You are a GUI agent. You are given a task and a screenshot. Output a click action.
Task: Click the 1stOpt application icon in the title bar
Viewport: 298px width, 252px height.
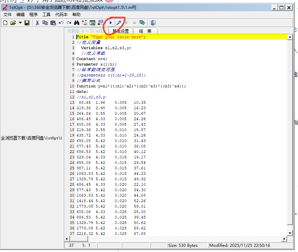pyautogui.click(x=5, y=8)
